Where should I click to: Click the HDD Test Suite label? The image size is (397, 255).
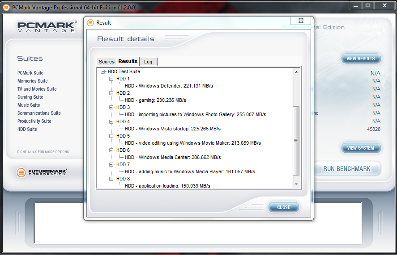click(x=124, y=72)
